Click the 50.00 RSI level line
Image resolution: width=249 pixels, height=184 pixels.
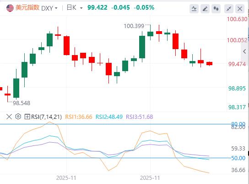[115, 158]
